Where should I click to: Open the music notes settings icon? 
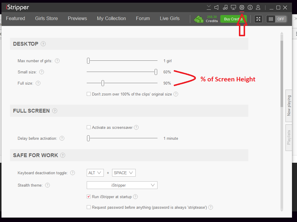pos(225,7)
